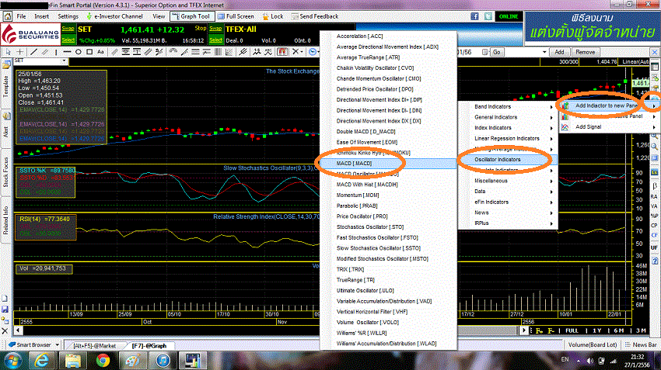Expand Index Indicators submenu

tap(508, 128)
